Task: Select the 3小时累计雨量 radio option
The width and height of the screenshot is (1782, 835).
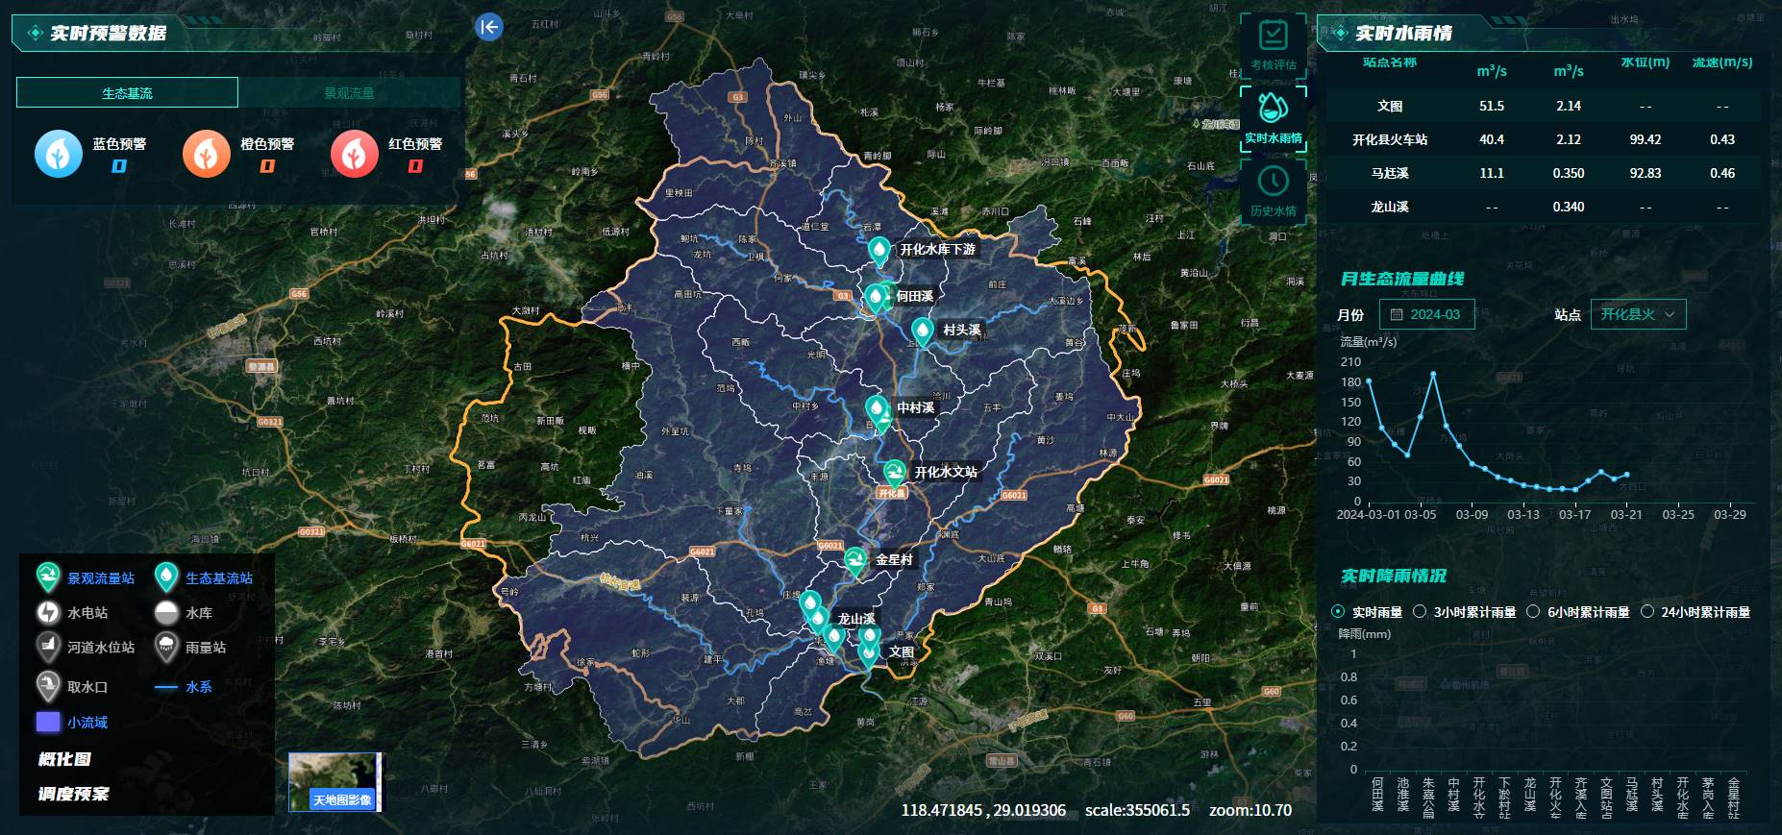Action: 1464,612
